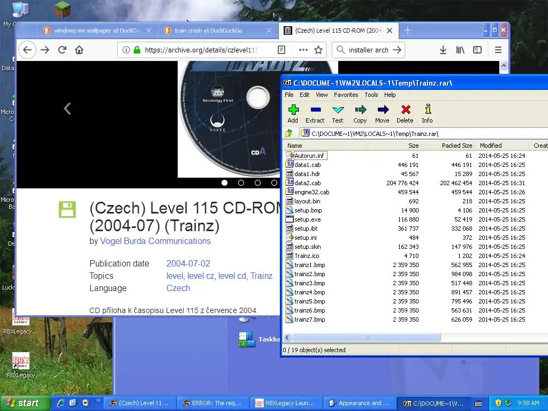Click the Copy toolbar icon in 7-Zip
This screenshot has width=548, height=411.
[x=360, y=114]
